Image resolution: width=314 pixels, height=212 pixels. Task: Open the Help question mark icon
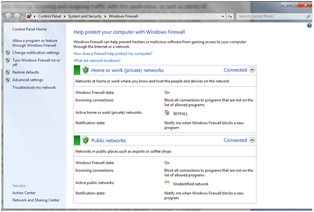[309, 25]
